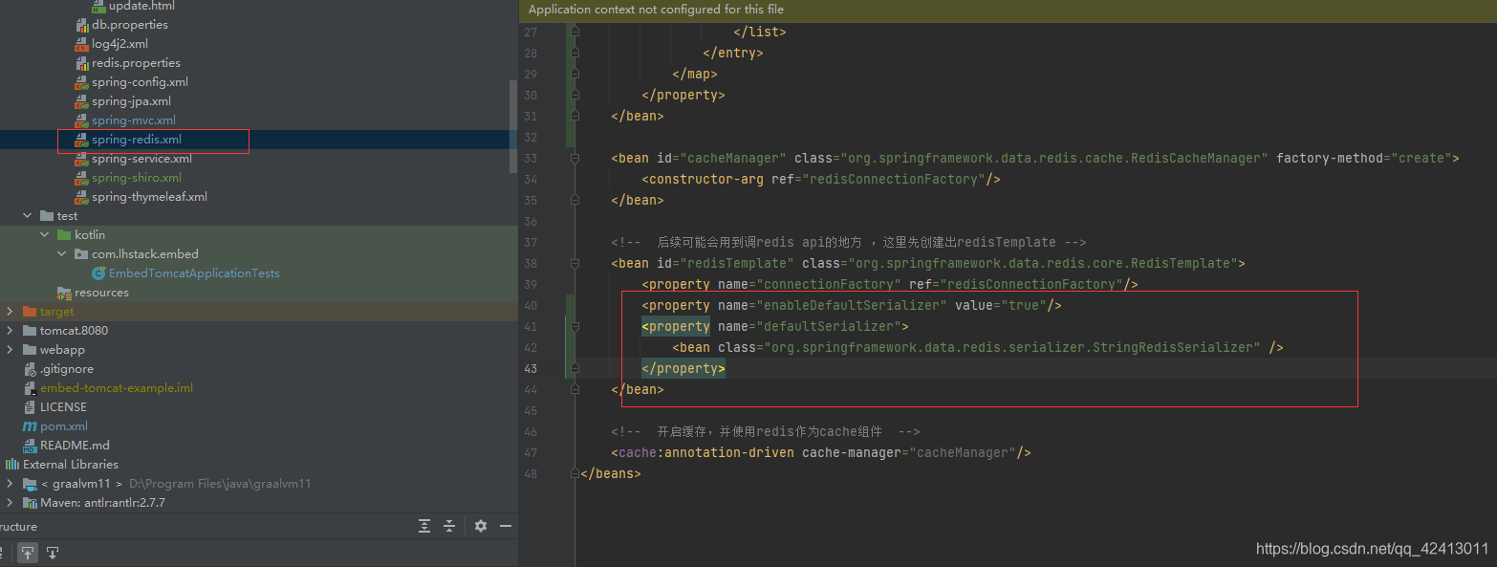1497x567 pixels.
Task: Click the LICENSE file icon
Action: [30, 407]
